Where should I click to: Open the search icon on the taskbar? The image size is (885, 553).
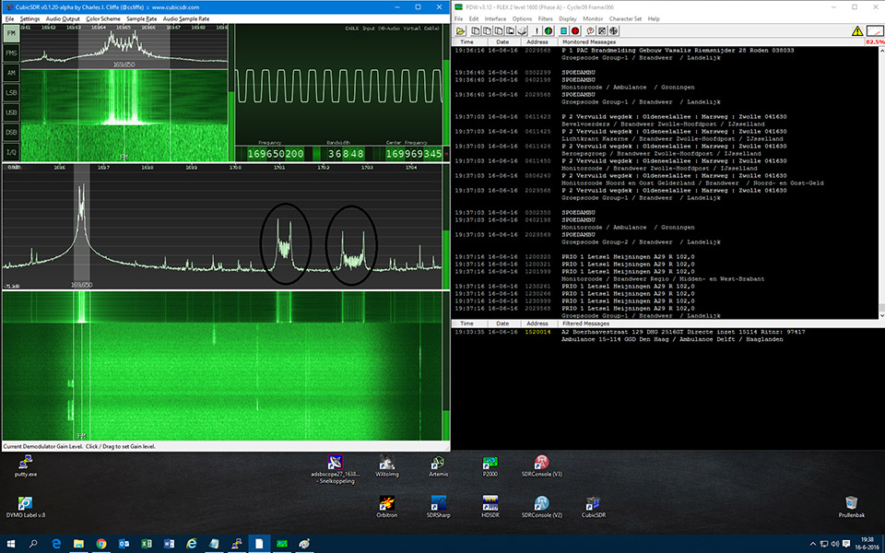pyautogui.click(x=33, y=544)
